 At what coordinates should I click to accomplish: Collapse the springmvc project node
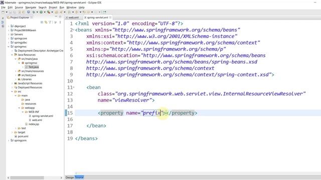tap(9, 46)
